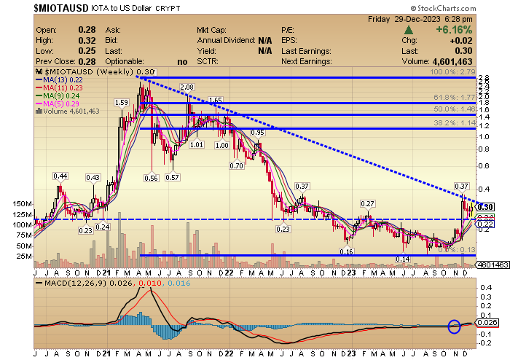This screenshot has height=360, width=510.
Task: Click the 0.70 price low label
Action: coord(236,165)
